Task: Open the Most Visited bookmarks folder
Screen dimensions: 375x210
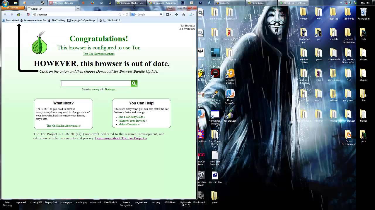Action: [x=11, y=20]
